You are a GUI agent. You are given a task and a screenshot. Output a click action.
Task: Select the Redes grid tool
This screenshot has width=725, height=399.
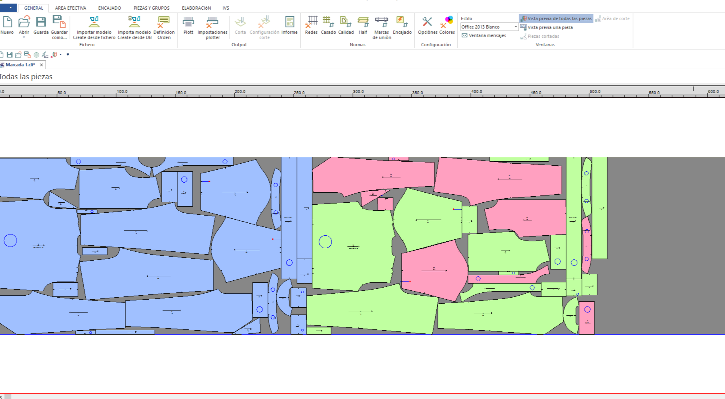tap(311, 22)
